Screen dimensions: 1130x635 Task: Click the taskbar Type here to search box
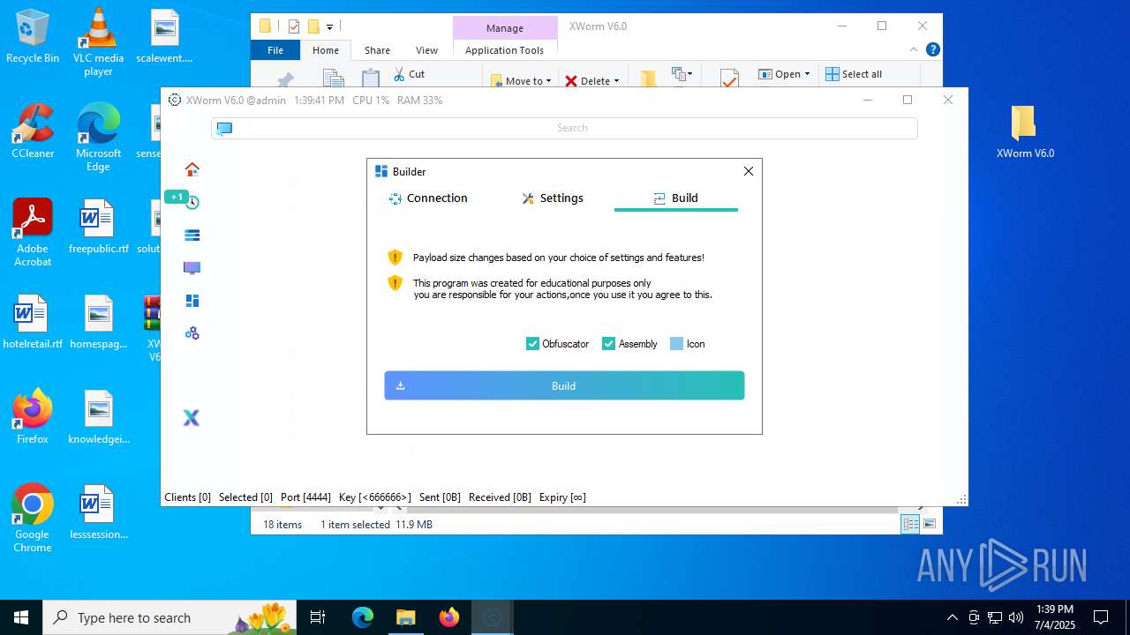[170, 617]
